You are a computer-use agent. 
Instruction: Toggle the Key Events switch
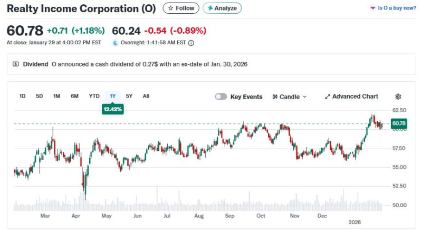pyautogui.click(x=221, y=97)
